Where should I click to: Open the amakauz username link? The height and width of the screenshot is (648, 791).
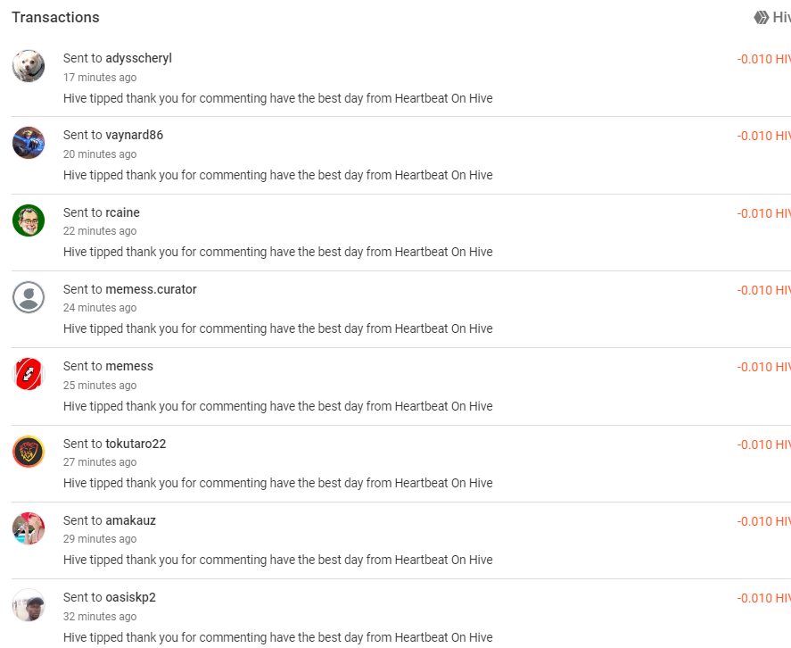[x=131, y=520]
